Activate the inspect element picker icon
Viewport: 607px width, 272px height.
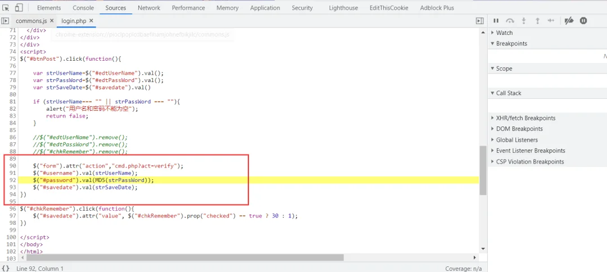[6, 8]
